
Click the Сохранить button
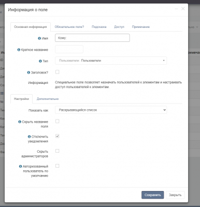(153, 195)
